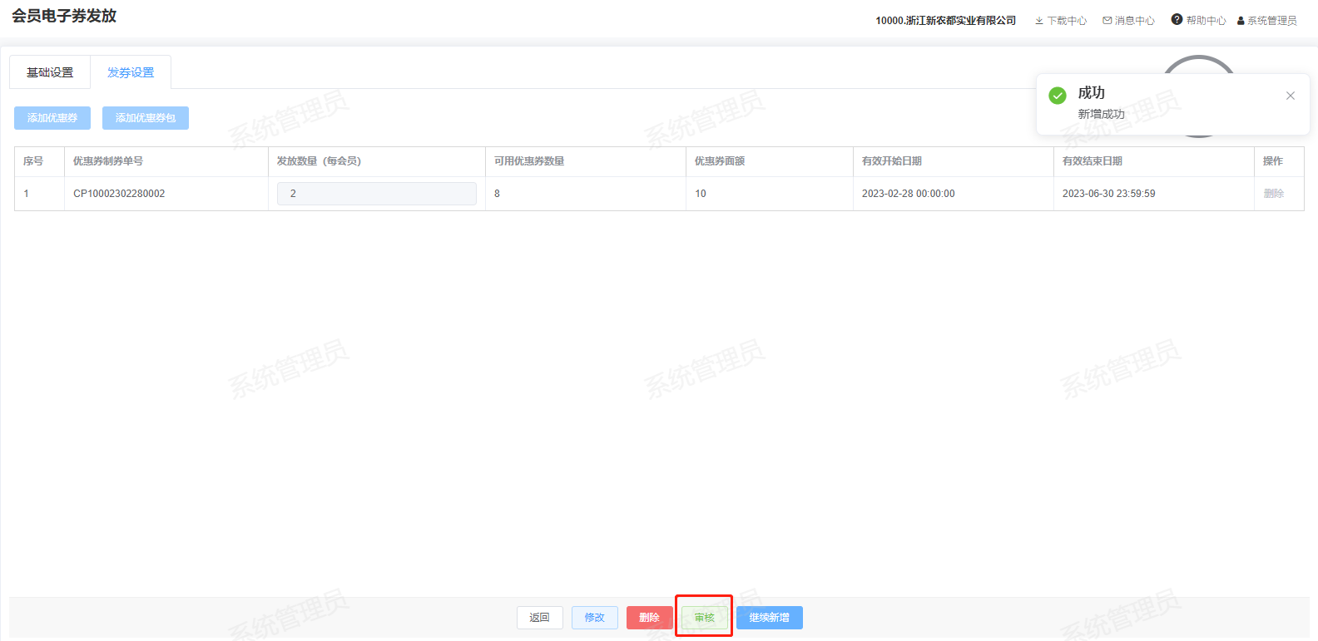This screenshot has width=1318, height=641.
Task: Click the 会员电子券发放 page title
Action: tap(64, 16)
